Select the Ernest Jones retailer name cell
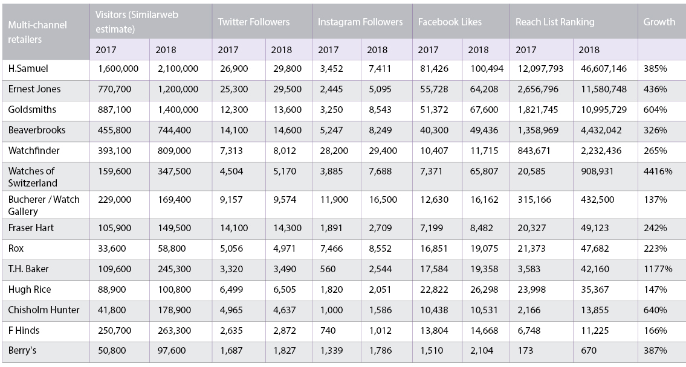The width and height of the screenshot is (686, 367). 34,89
